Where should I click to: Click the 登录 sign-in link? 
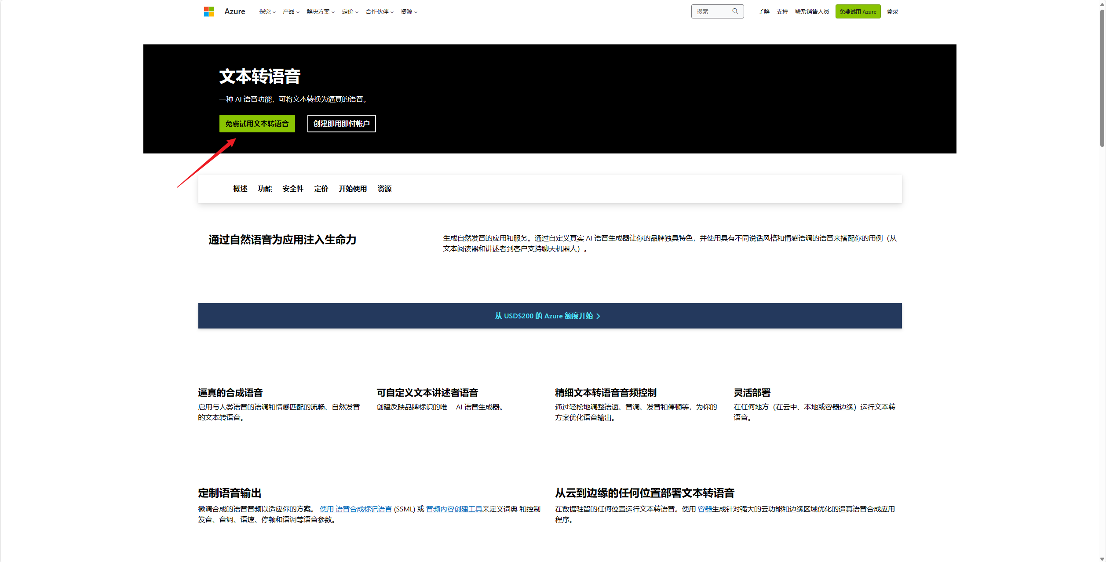(892, 12)
